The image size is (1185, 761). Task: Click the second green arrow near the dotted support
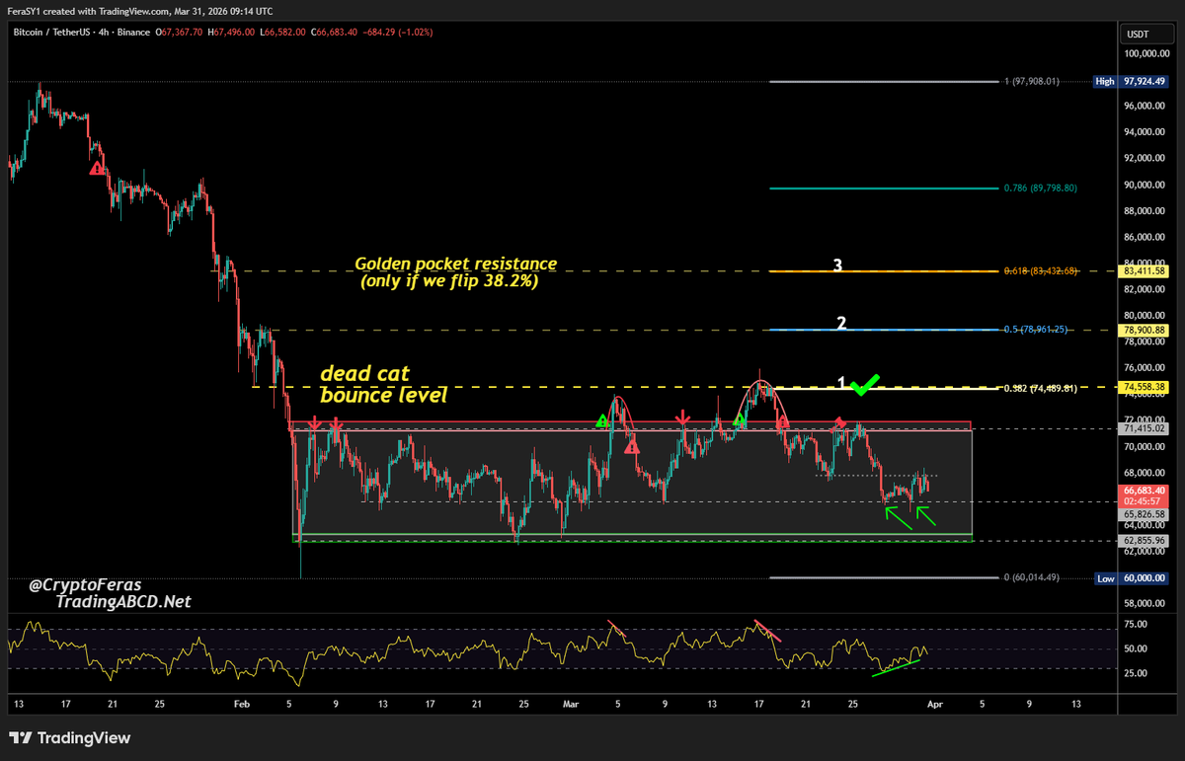point(923,511)
